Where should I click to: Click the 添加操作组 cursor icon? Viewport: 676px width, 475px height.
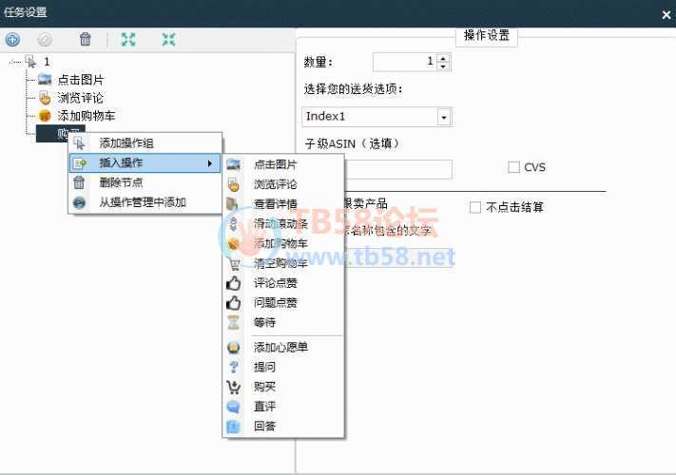point(79,142)
